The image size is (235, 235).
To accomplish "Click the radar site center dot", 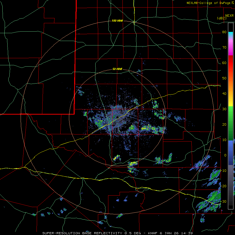I will 118,117.
